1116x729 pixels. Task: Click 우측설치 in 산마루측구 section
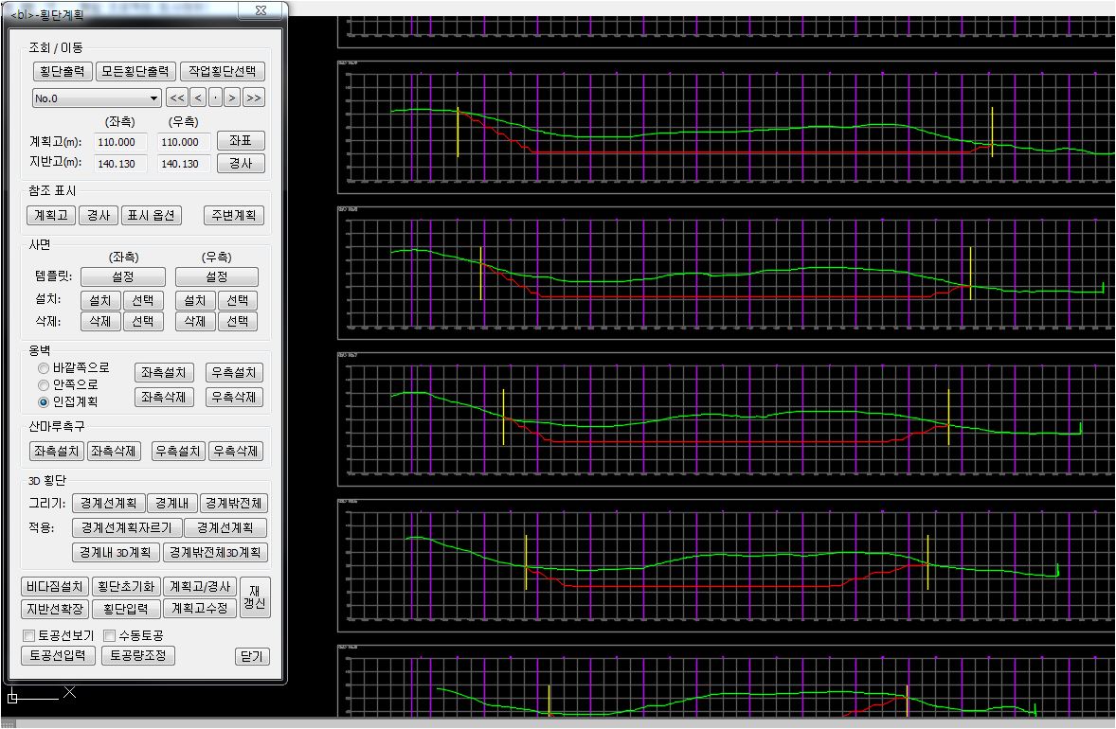[179, 451]
